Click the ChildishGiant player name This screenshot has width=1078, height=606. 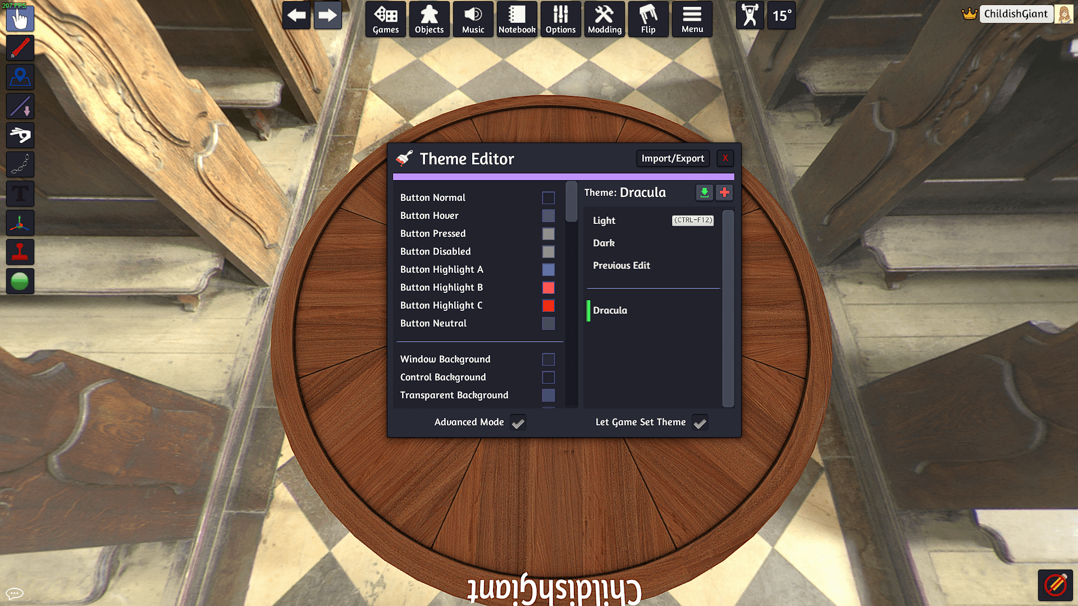click(x=1016, y=14)
